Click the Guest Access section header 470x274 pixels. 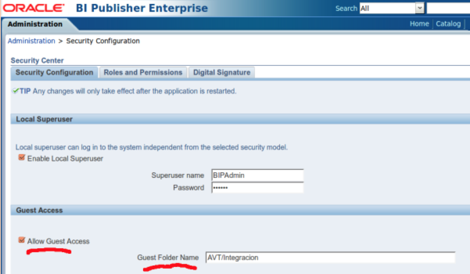240,211
